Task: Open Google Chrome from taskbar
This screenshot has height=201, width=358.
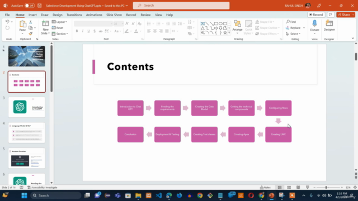Action: (x=200, y=195)
